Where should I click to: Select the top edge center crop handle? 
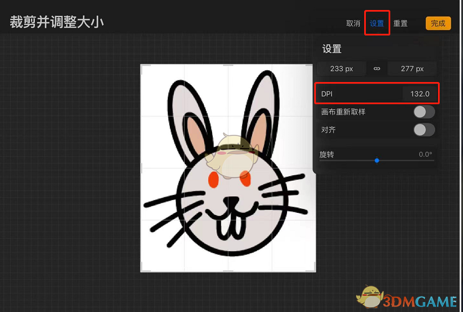click(228, 65)
